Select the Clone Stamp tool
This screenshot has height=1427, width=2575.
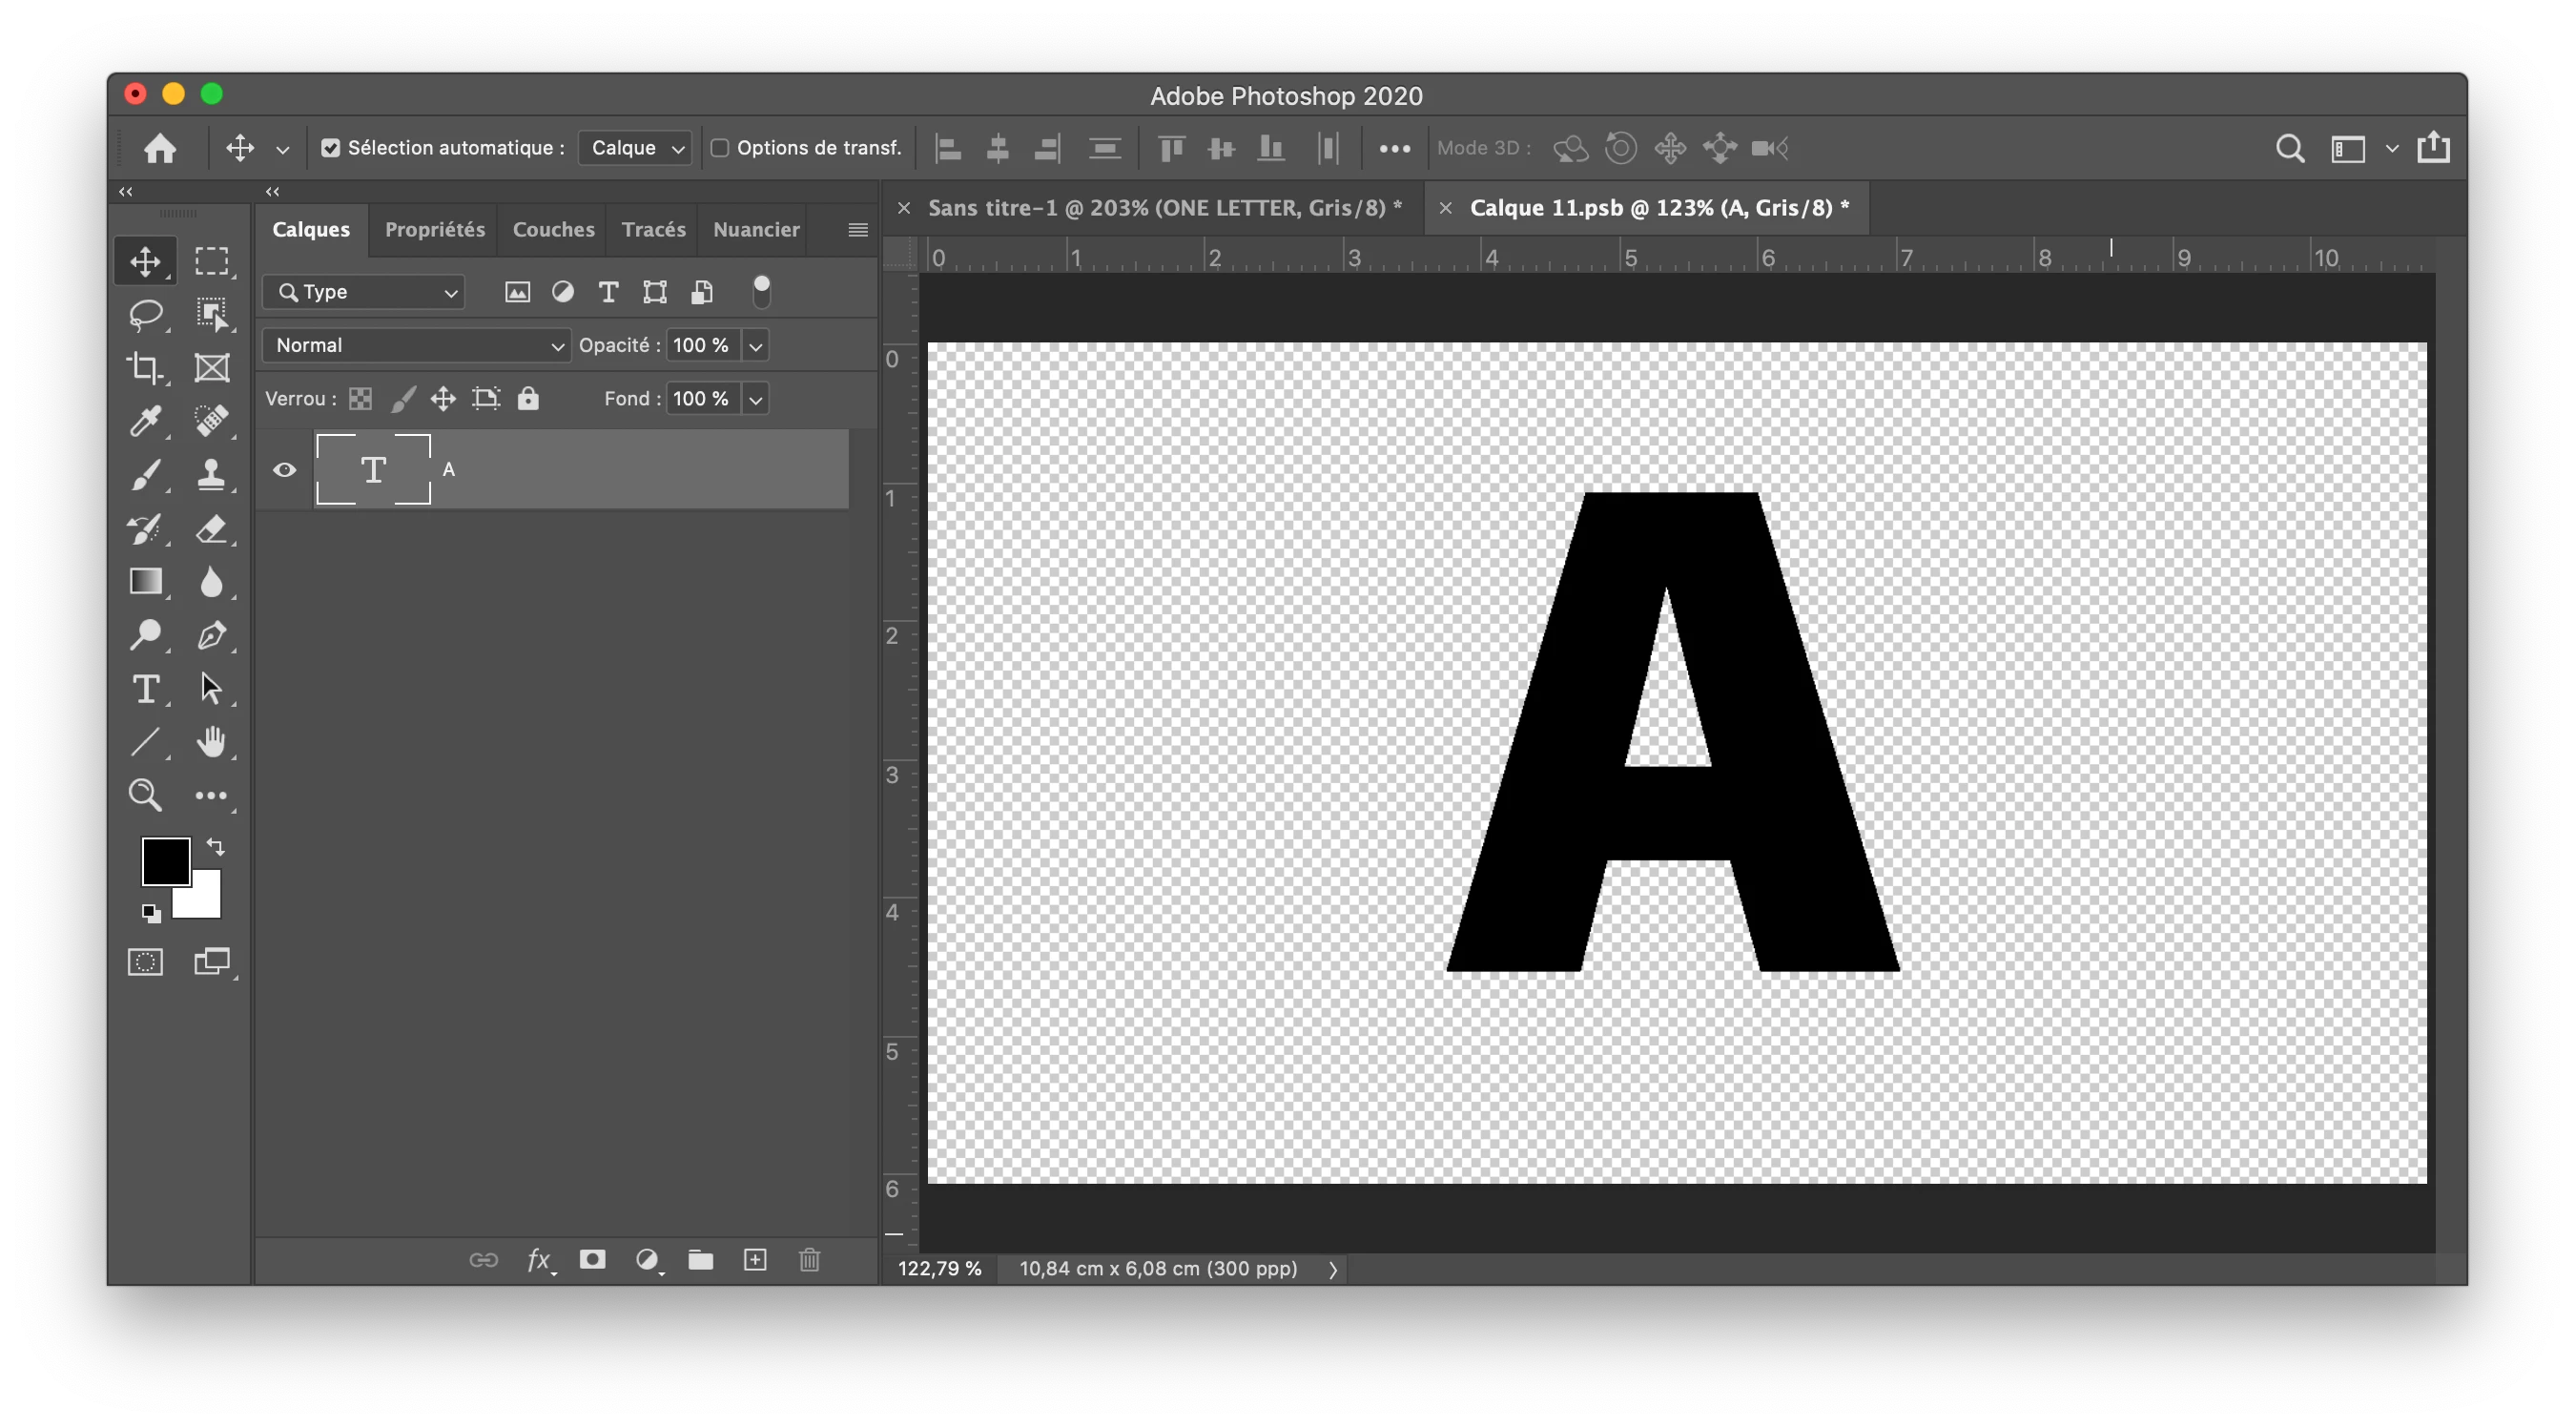[x=211, y=474]
